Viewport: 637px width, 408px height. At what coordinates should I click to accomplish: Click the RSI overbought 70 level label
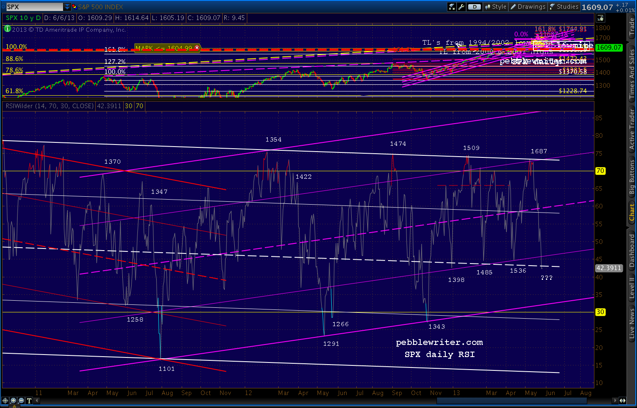[x=600, y=171]
